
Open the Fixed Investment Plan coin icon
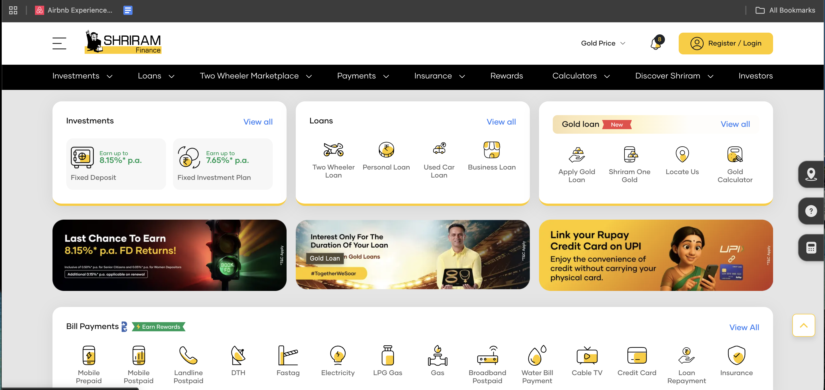pyautogui.click(x=189, y=157)
